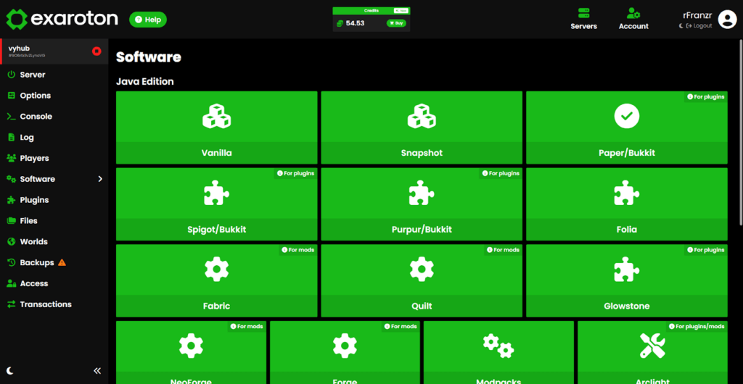Select the Spigot/Bukkit software card
Image resolution: width=743 pixels, height=384 pixels.
point(216,204)
